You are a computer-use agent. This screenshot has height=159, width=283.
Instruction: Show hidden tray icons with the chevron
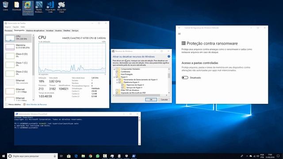click(247, 156)
